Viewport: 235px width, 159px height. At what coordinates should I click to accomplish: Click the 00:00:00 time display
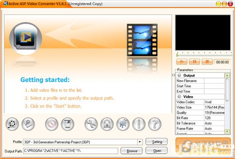[x=223, y=62]
